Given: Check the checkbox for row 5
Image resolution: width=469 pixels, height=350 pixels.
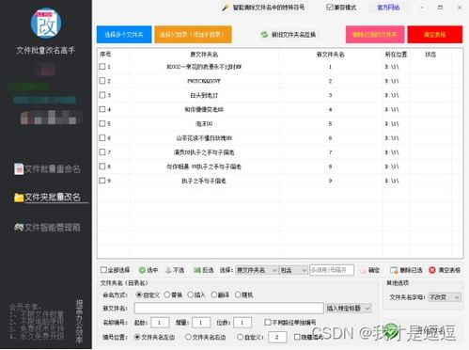Looking at the screenshot, I should point(102,123).
